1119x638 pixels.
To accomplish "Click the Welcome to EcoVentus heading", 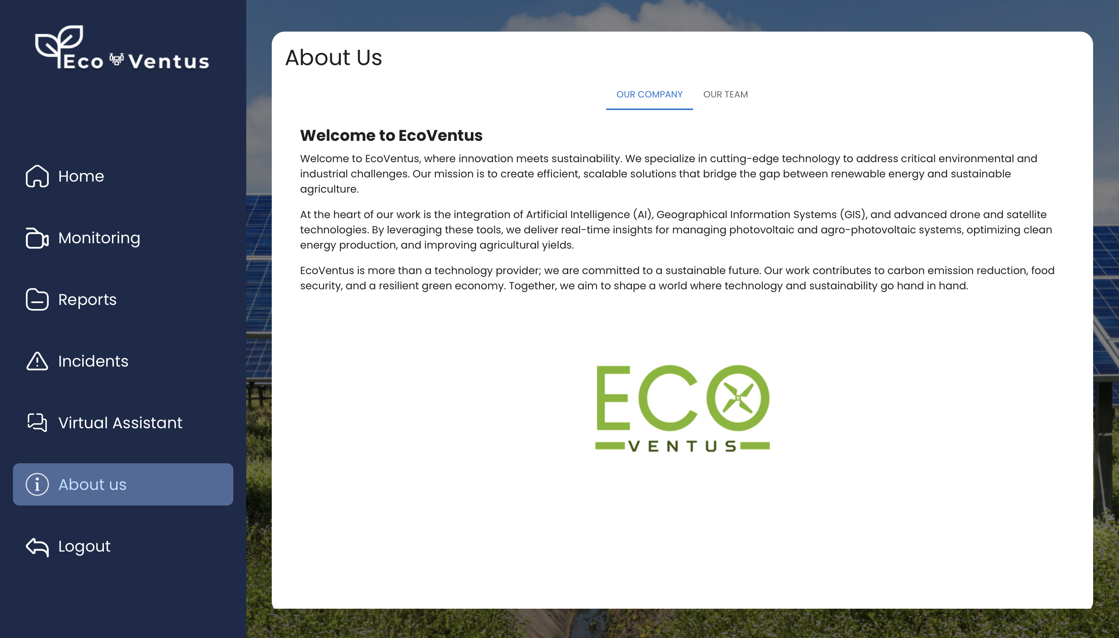I will (391, 135).
